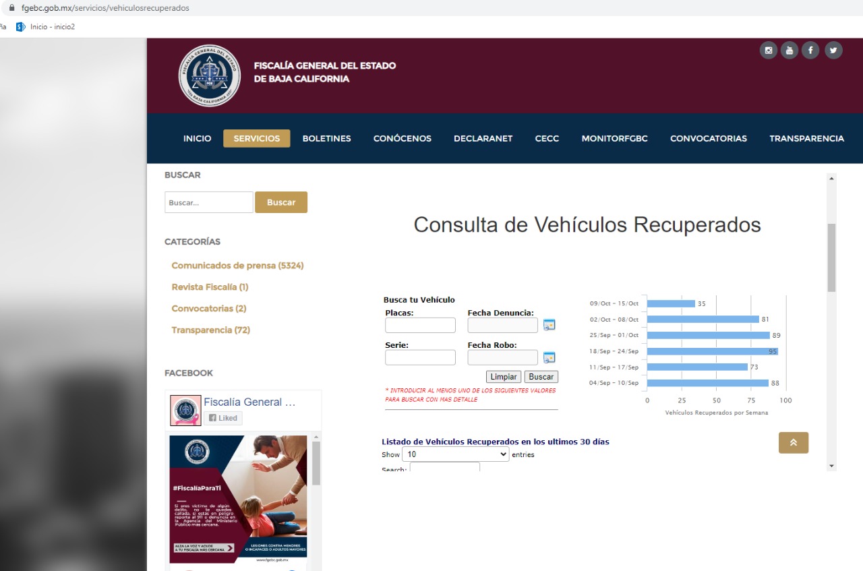Open the Twitter social icon
Screen dimensions: 863x571
pos(833,50)
